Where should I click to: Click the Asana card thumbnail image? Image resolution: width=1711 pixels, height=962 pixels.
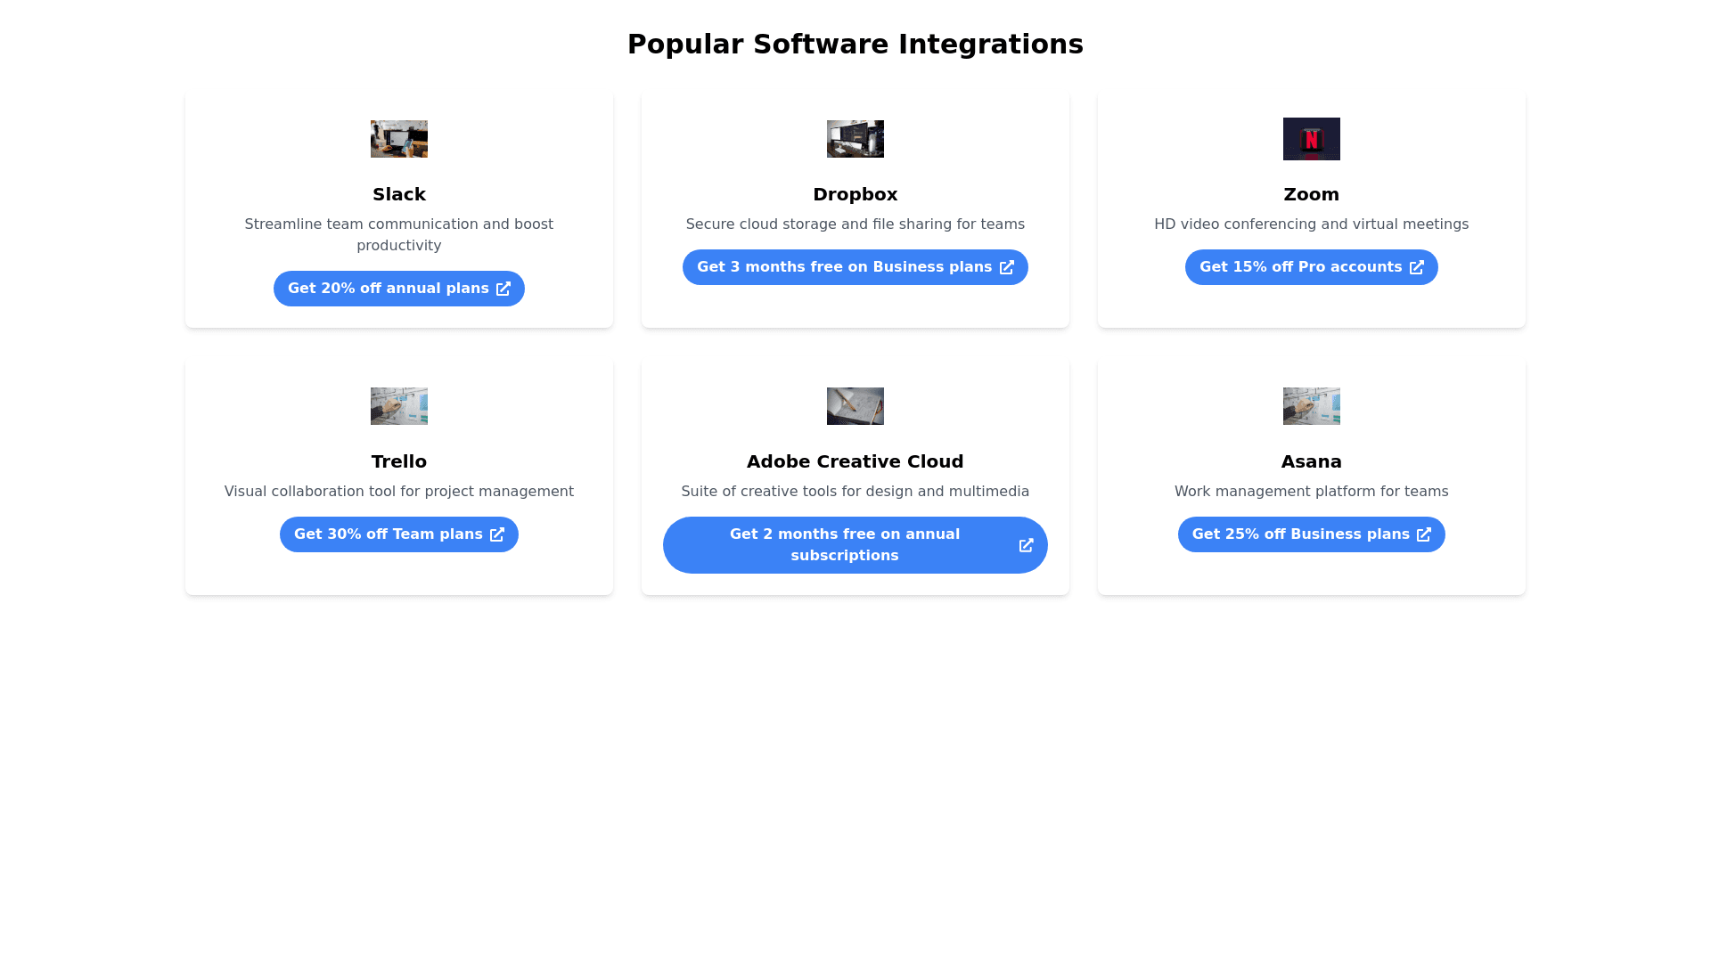coord(1312,406)
